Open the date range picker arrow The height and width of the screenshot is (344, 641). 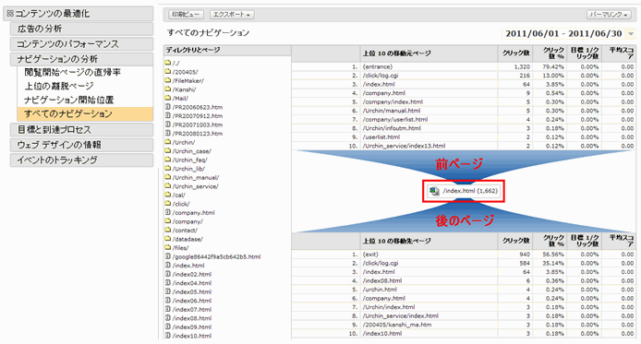coord(631,34)
